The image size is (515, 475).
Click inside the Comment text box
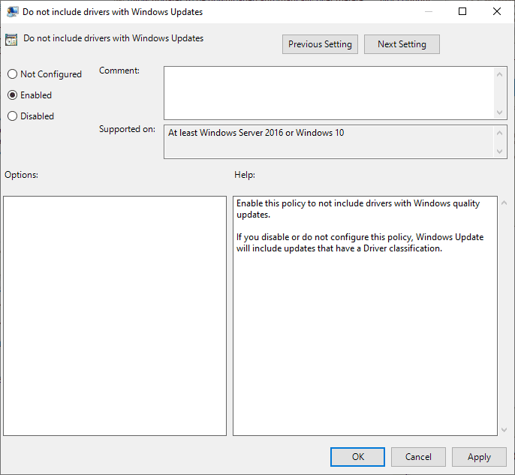click(x=329, y=92)
